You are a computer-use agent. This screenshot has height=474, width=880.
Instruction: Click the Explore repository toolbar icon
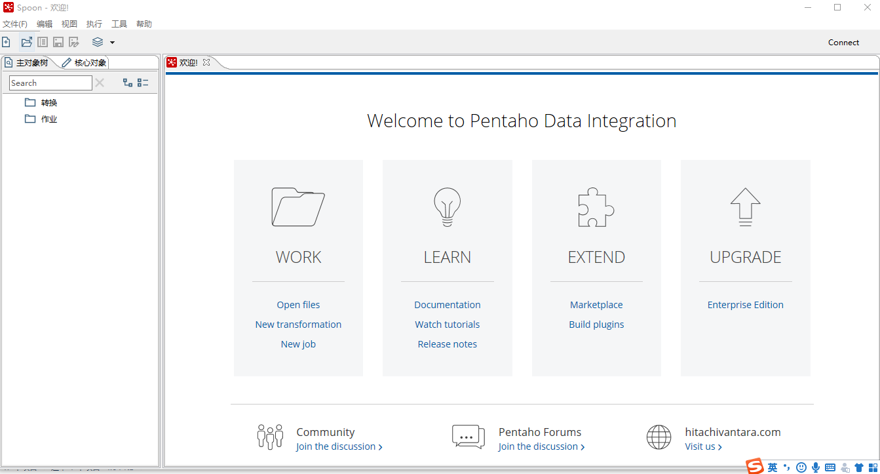pyautogui.click(x=43, y=43)
